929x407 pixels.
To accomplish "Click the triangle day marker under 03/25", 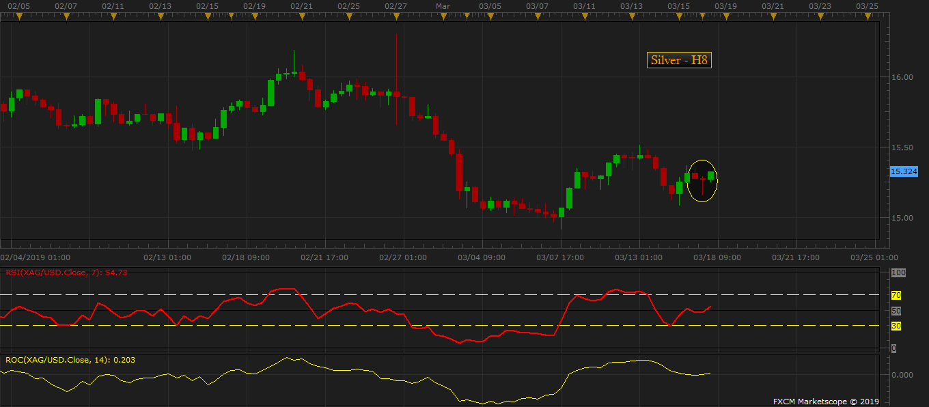I will [x=867, y=17].
